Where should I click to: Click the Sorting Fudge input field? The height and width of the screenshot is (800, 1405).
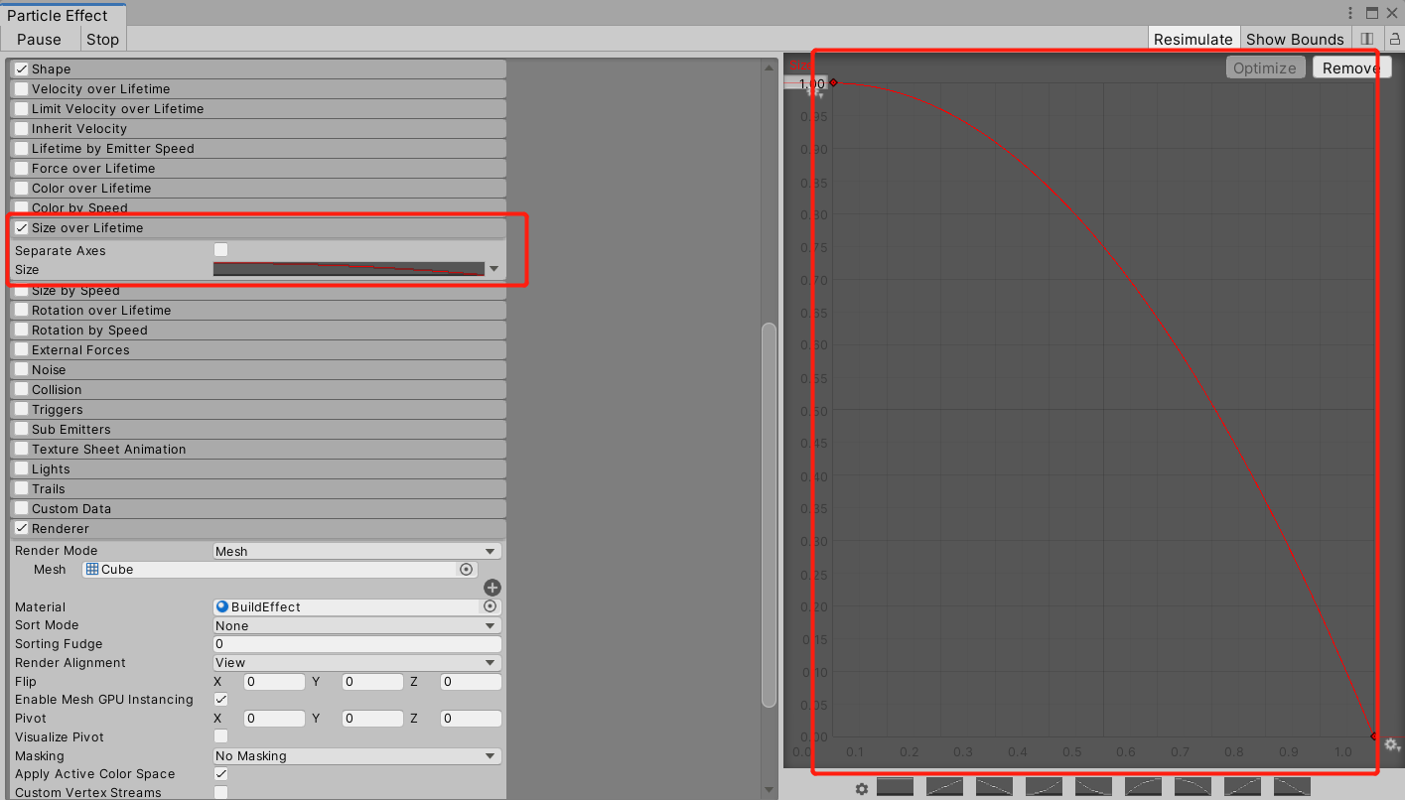(x=357, y=644)
